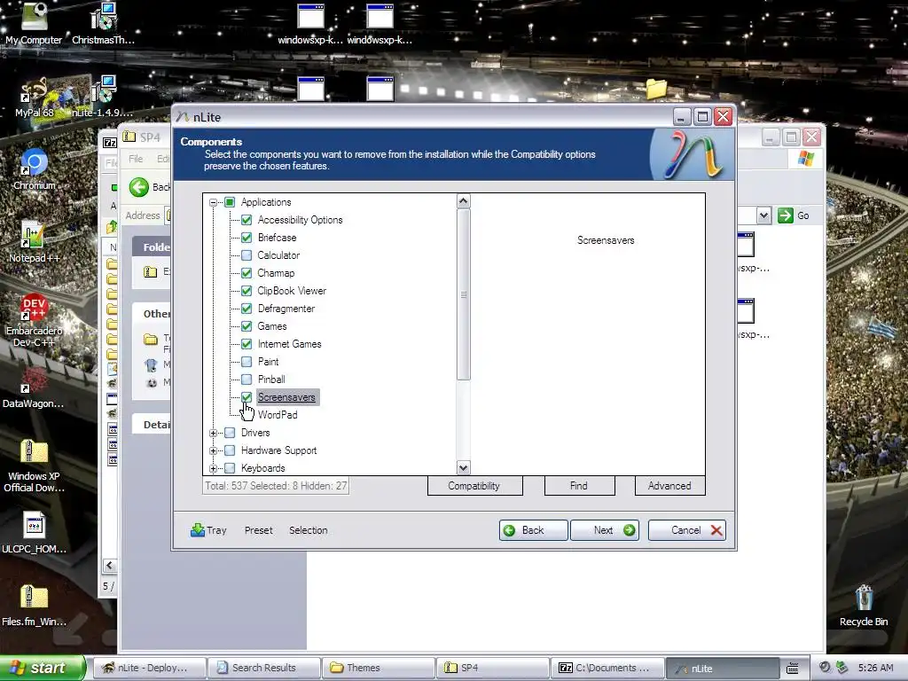Uncheck Charmap component
Viewport: 908px width, 681px height.
pyautogui.click(x=247, y=273)
